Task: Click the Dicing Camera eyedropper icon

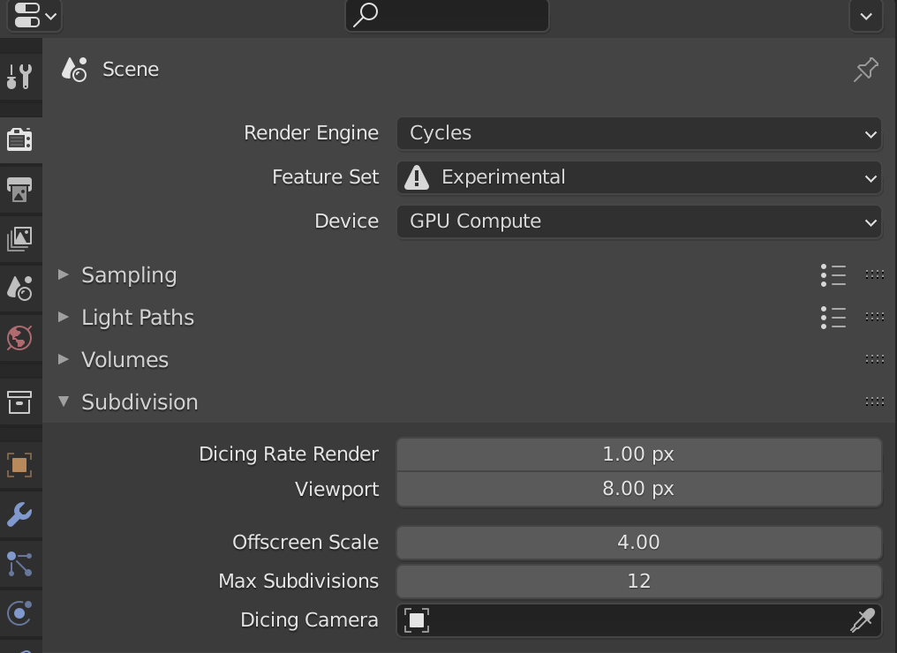Action: coord(862,620)
